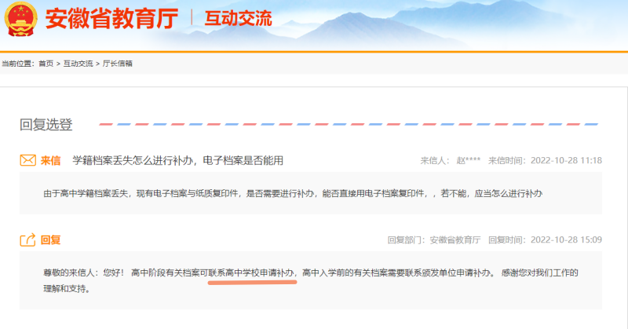Click the envelope icon beside 来信

(27, 160)
